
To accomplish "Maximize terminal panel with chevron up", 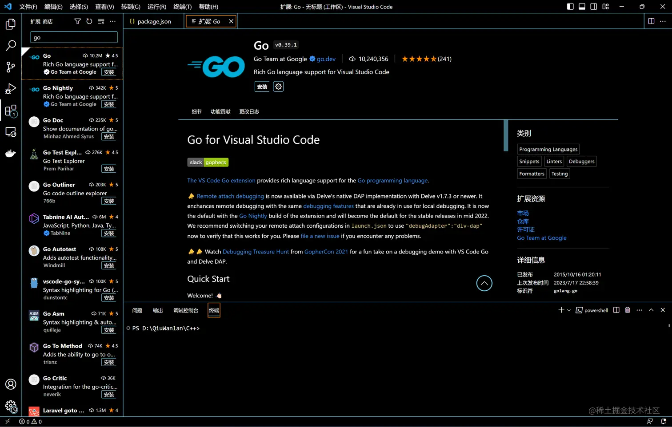I will 651,310.
